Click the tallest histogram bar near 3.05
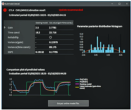 point(97,45)
